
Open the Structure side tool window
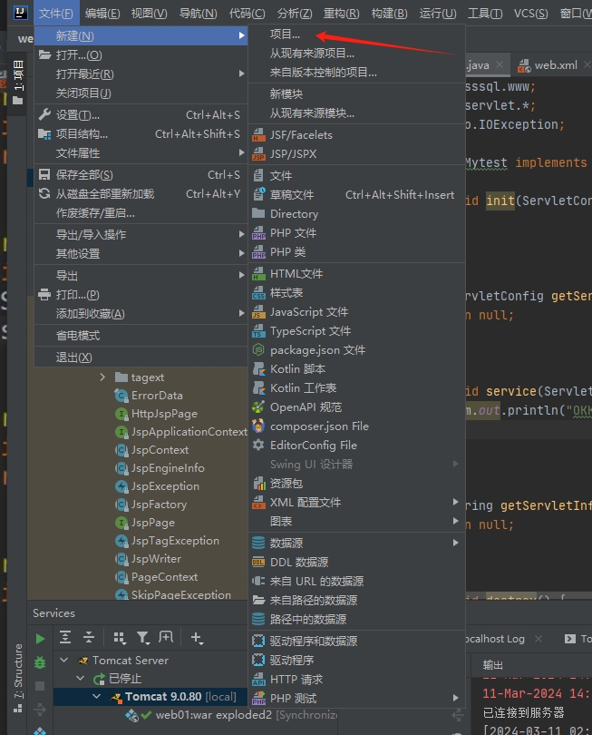click(18, 677)
